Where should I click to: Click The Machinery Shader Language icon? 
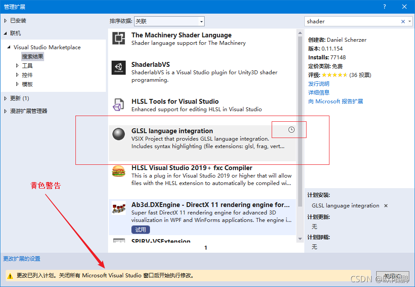[x=119, y=38]
